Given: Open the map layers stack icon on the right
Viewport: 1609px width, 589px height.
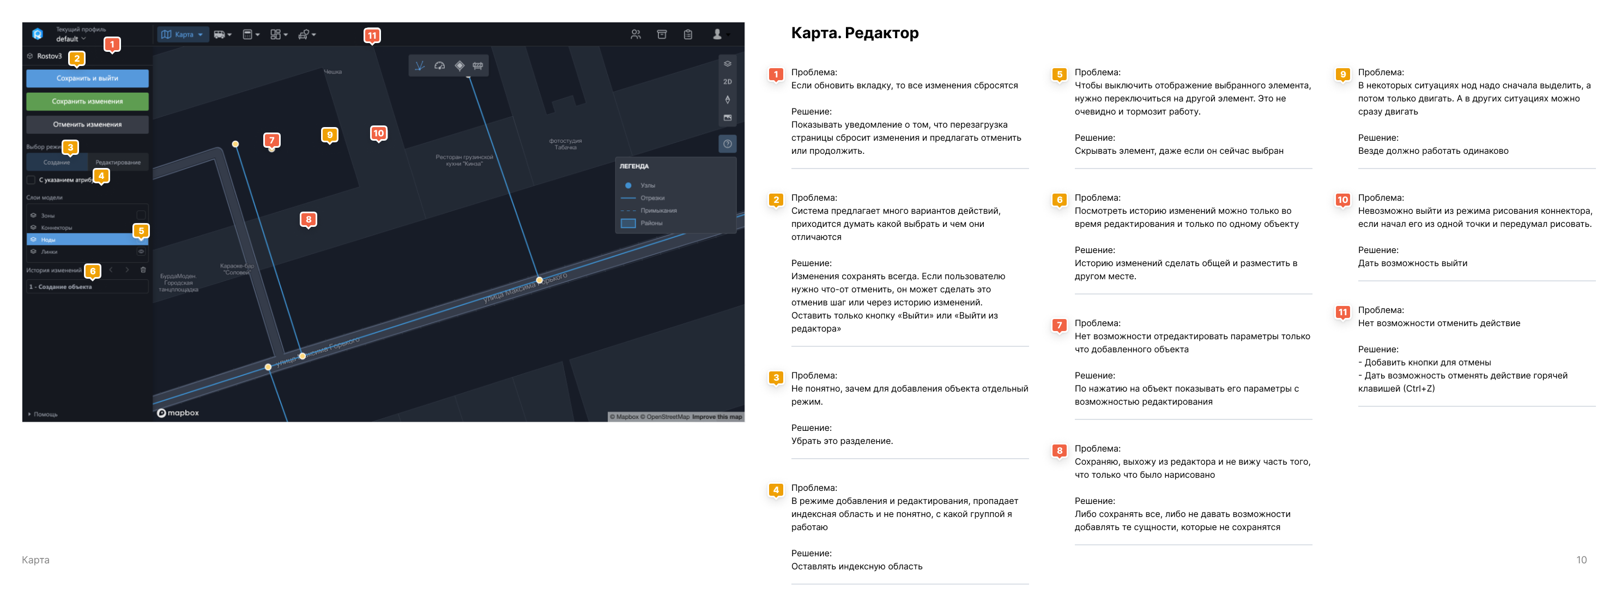Looking at the screenshot, I should point(728,64).
